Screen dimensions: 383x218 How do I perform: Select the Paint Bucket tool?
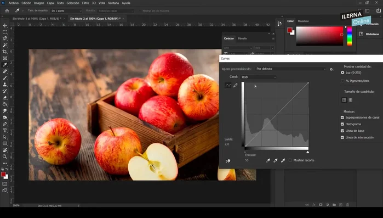point(4,104)
